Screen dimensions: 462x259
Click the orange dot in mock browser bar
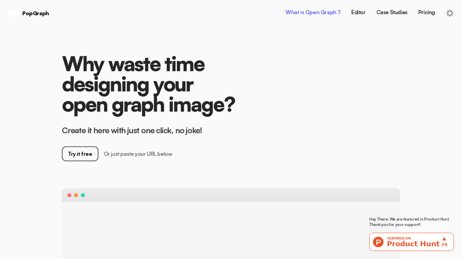click(x=76, y=195)
